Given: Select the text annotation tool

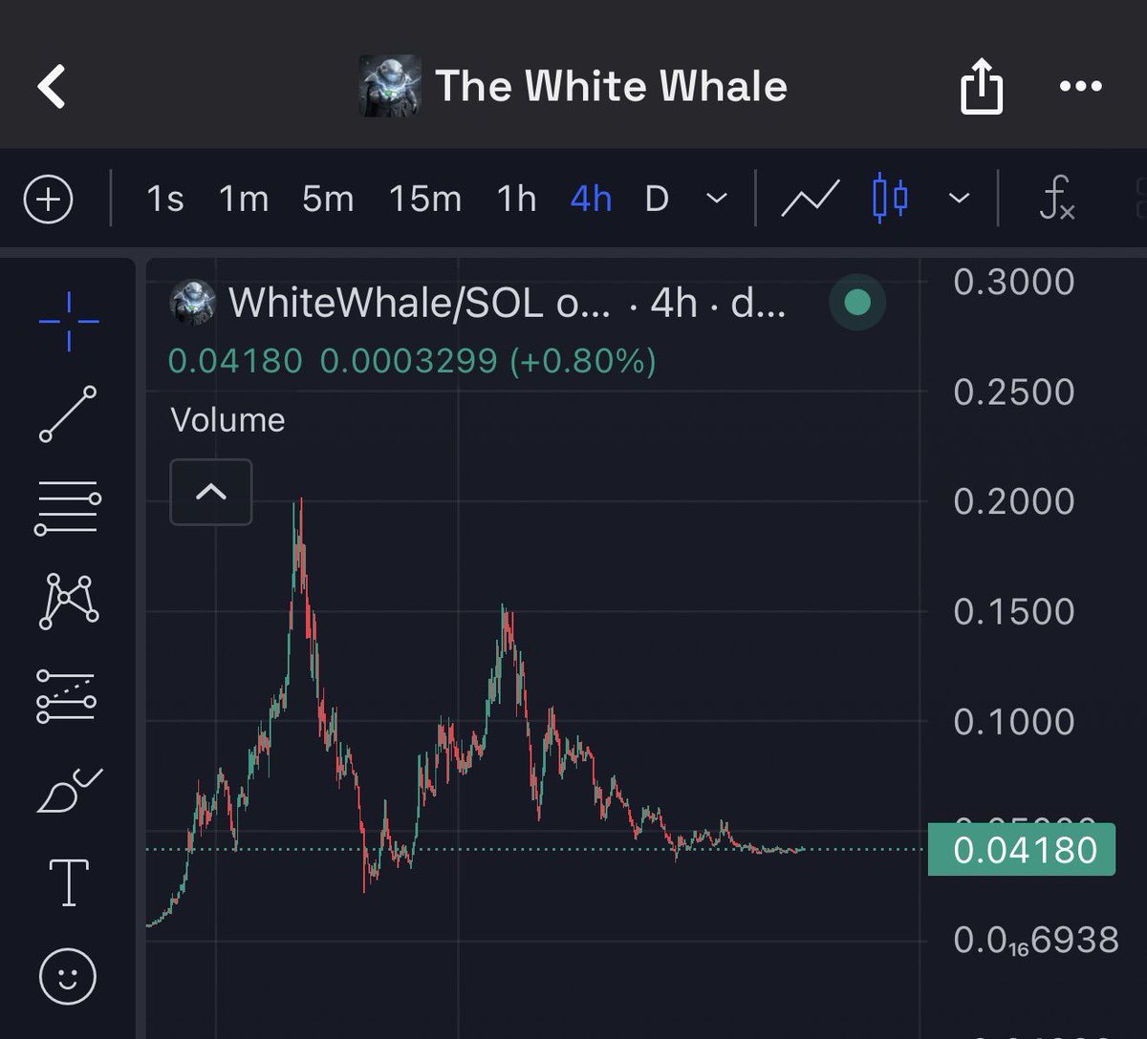Looking at the screenshot, I should pos(69,881).
